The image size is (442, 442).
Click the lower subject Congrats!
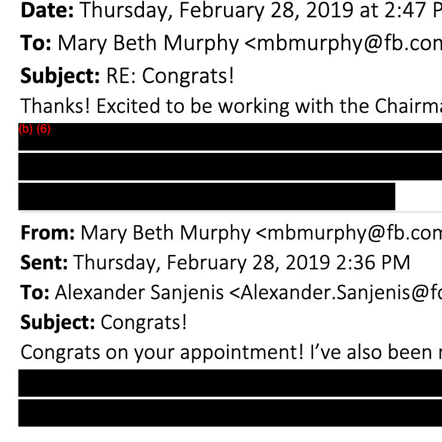[144, 323]
